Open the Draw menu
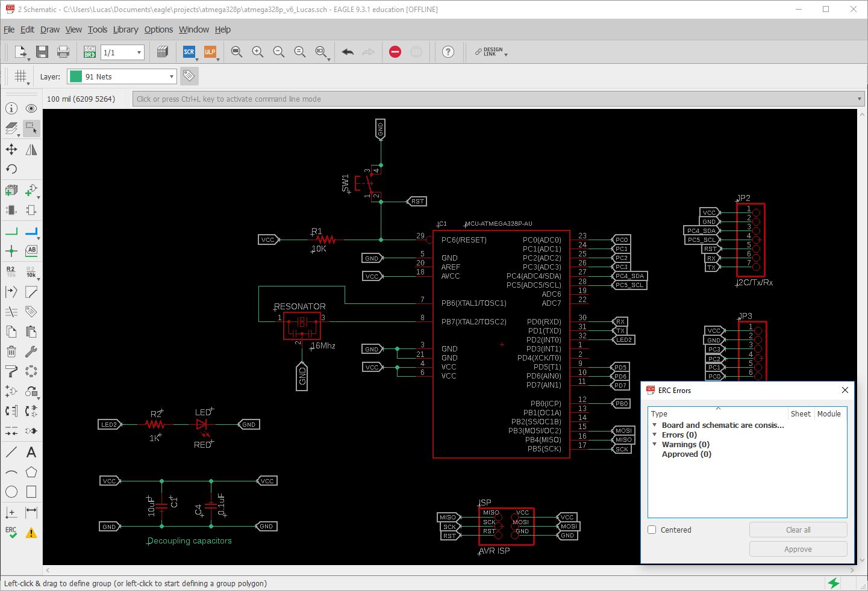868x591 pixels. click(50, 29)
